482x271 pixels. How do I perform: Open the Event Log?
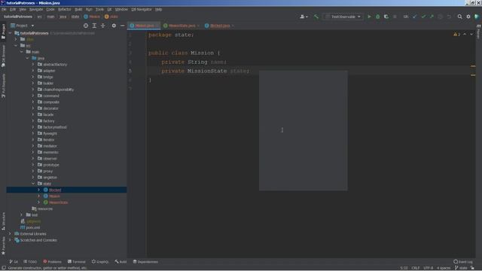click(463, 262)
